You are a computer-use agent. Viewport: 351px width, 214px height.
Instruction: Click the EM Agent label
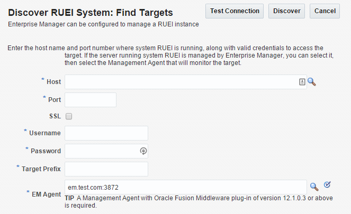46,194
